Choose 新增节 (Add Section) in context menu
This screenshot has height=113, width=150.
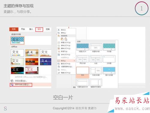tap(66, 52)
